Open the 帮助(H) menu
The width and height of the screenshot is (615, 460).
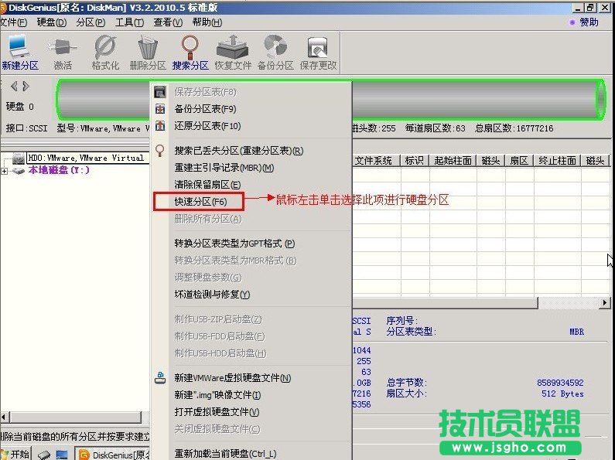(207, 22)
